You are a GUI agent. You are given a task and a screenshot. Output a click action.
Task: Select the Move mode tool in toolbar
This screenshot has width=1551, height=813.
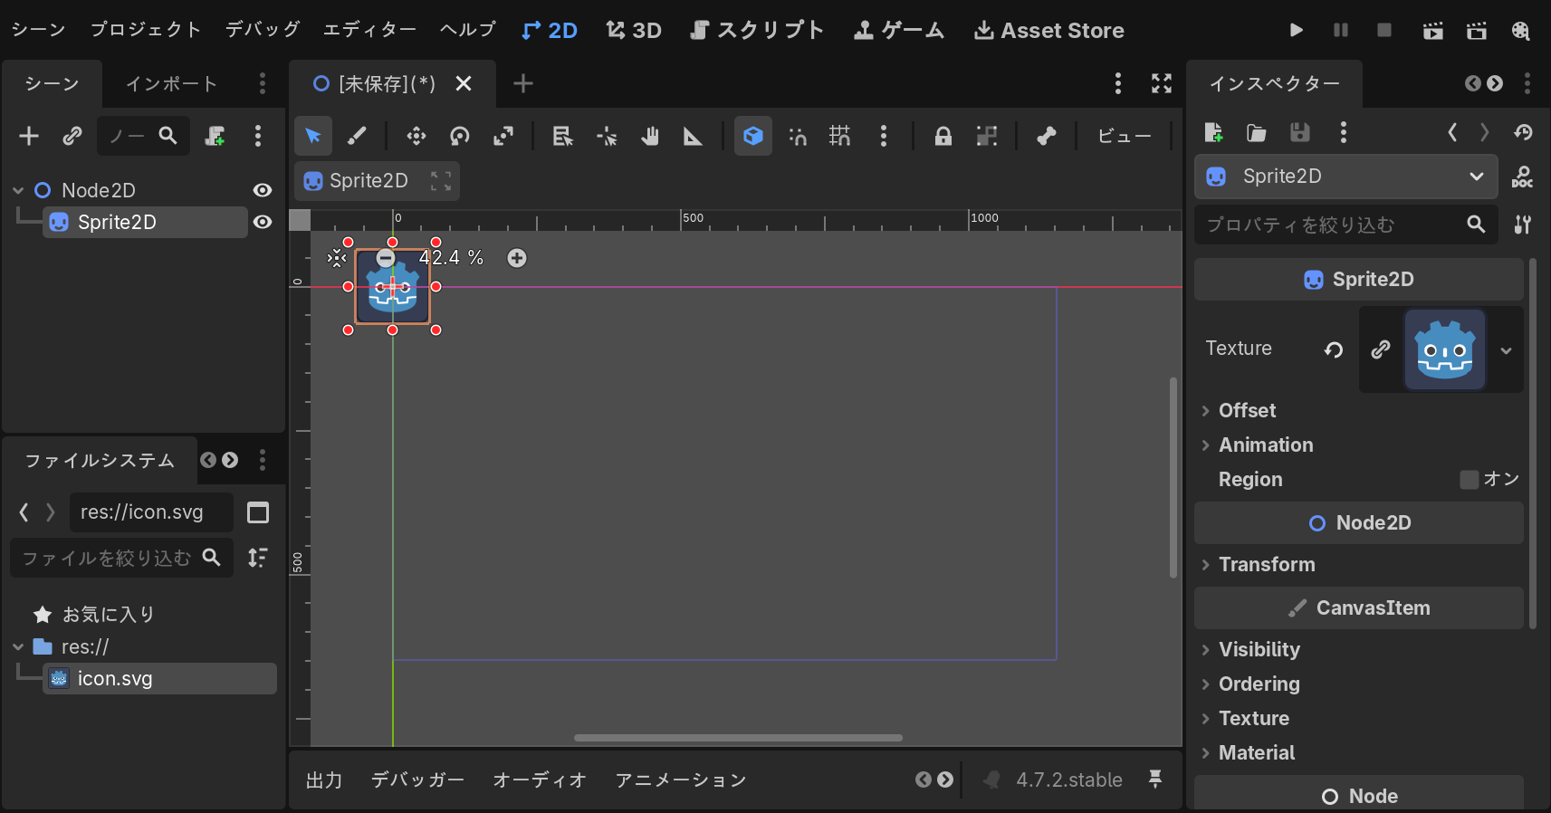coord(416,136)
